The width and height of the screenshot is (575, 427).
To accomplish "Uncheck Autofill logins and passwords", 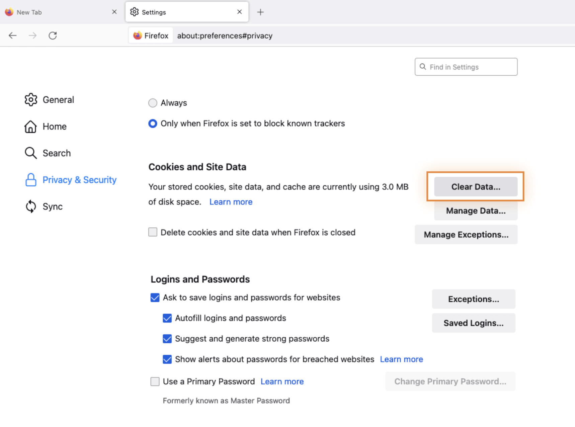I will pos(167,318).
